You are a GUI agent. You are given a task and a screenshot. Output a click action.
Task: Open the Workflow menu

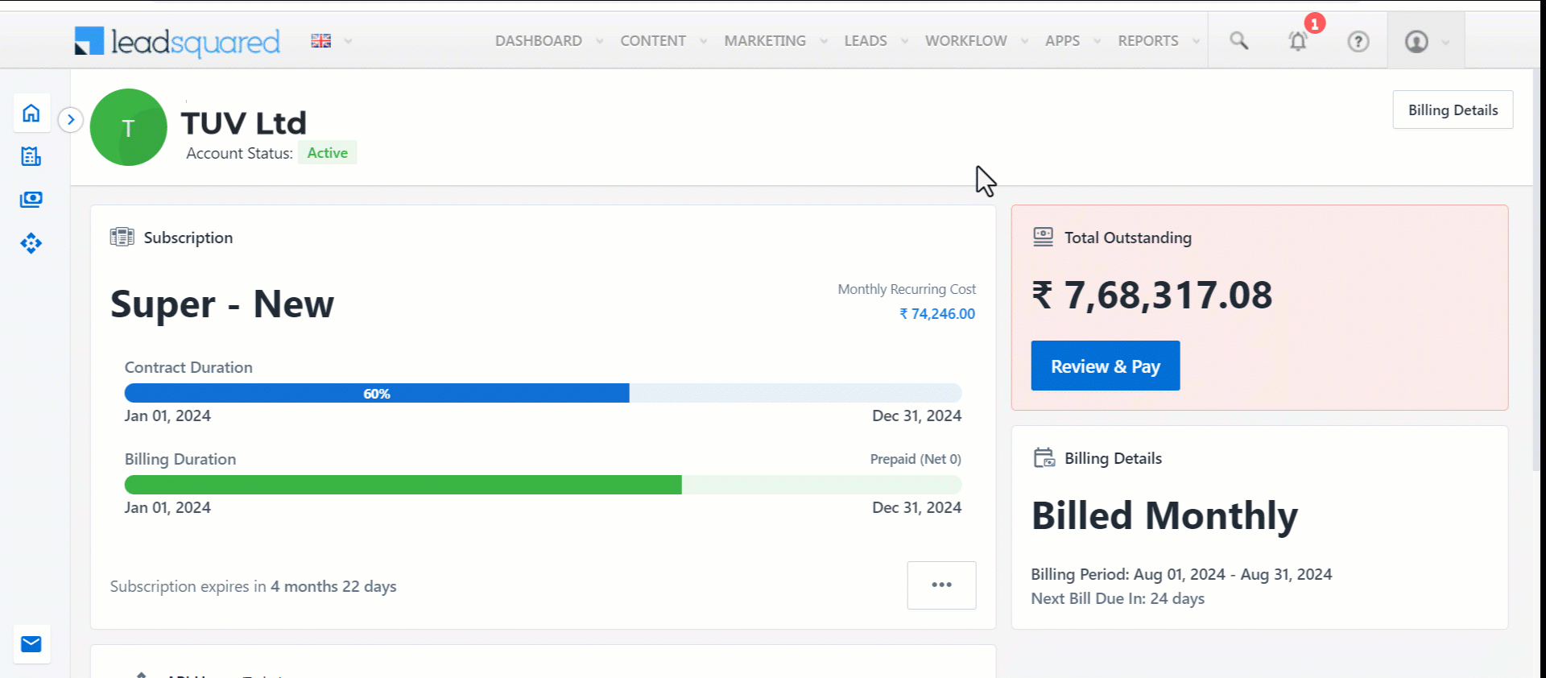pos(966,41)
